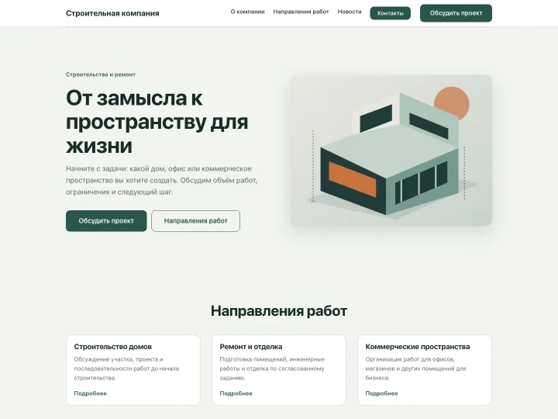Open Подробнее under Коммерческие пространства
Screen dimensions: 558x419
(381, 393)
